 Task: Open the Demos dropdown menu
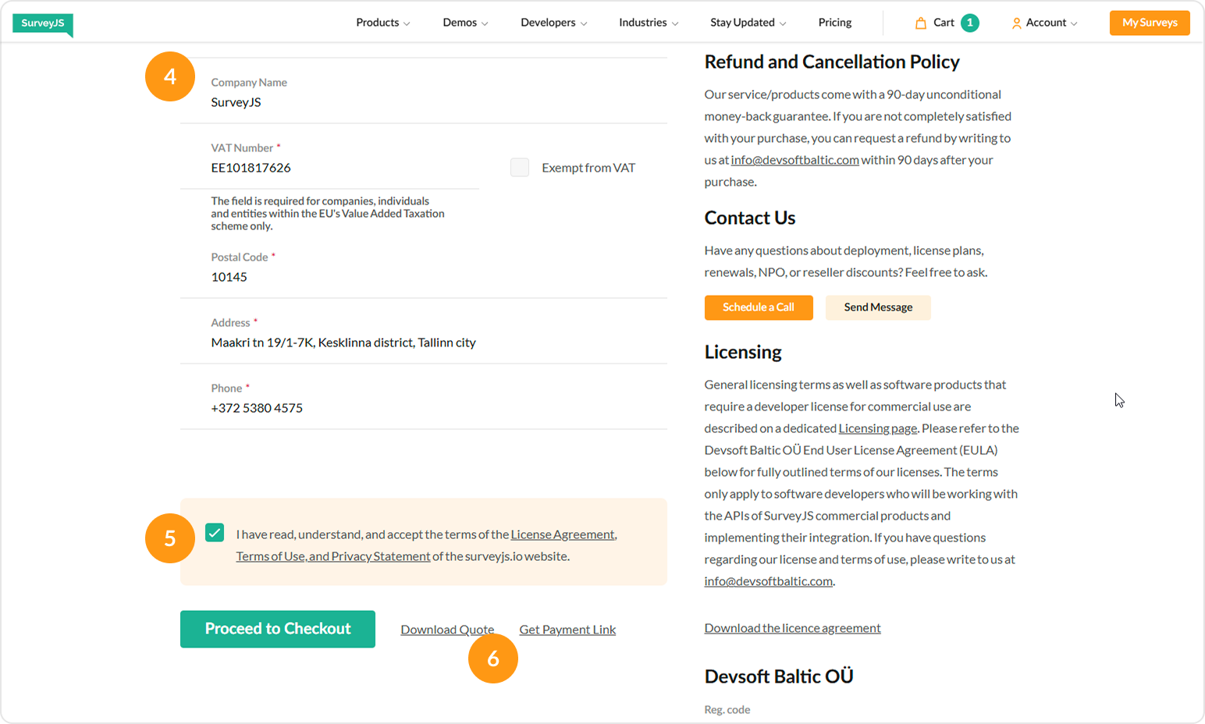(x=465, y=23)
